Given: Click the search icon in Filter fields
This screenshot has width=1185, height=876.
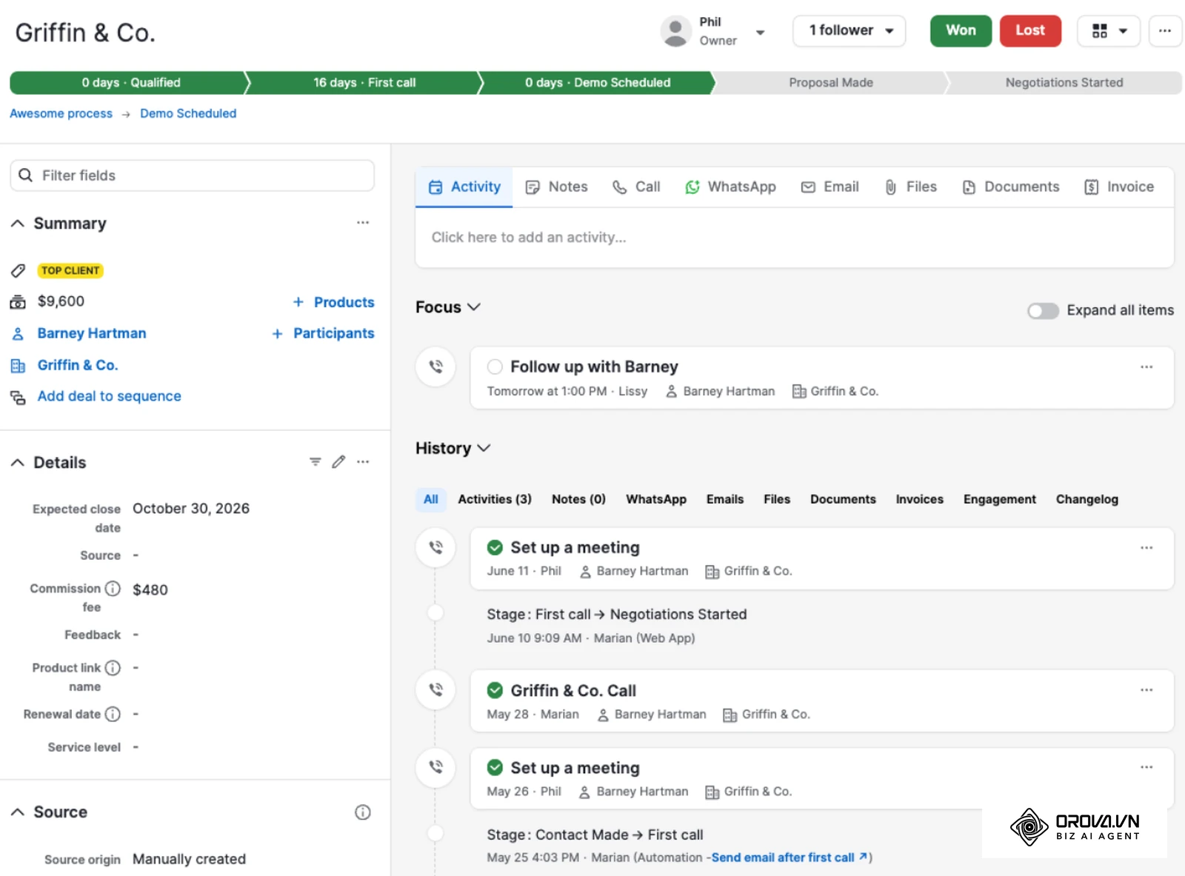Looking at the screenshot, I should pos(26,175).
